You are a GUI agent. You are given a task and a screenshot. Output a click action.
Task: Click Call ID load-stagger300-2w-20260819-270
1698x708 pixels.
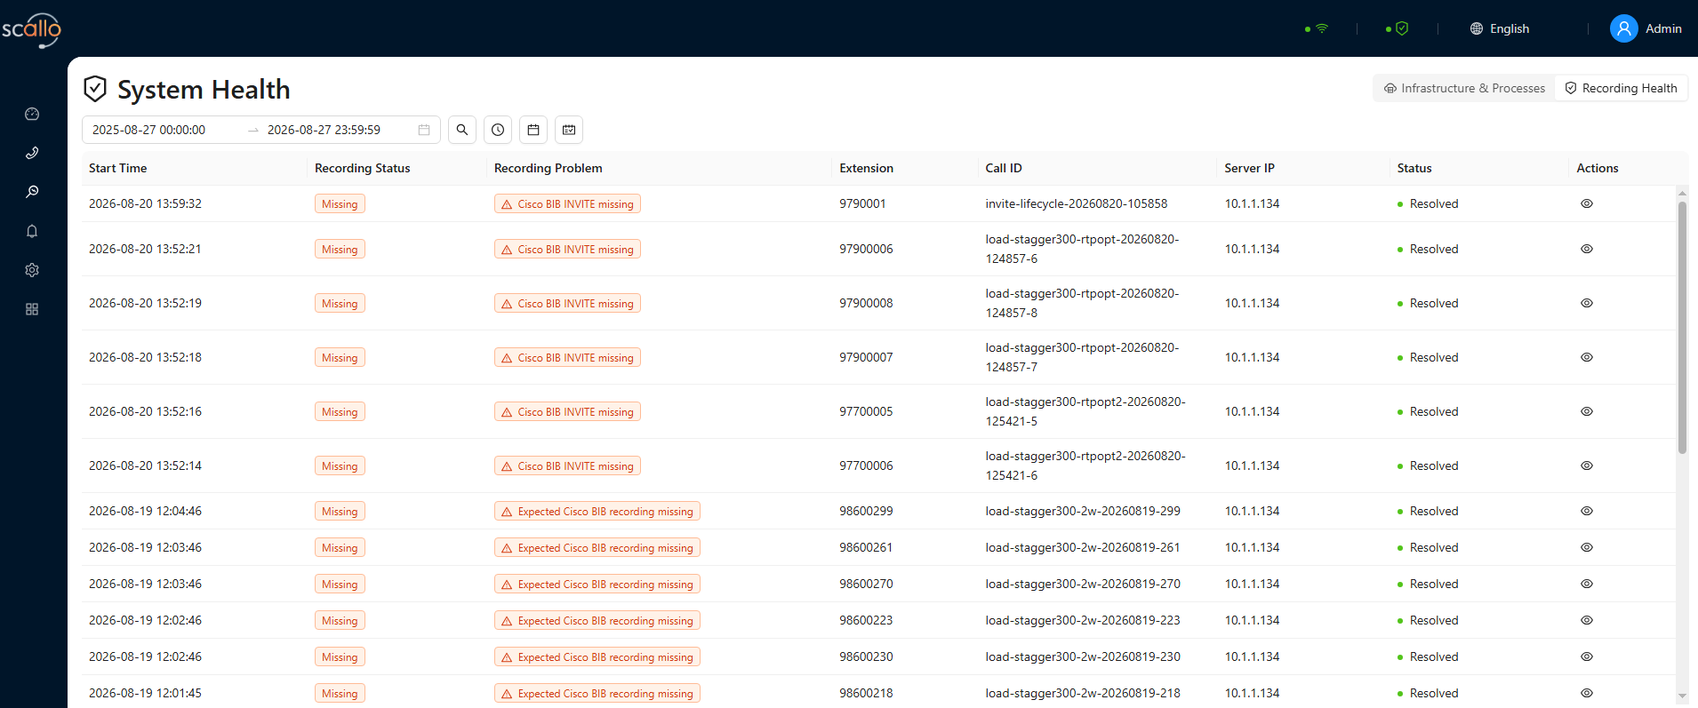1083,584
